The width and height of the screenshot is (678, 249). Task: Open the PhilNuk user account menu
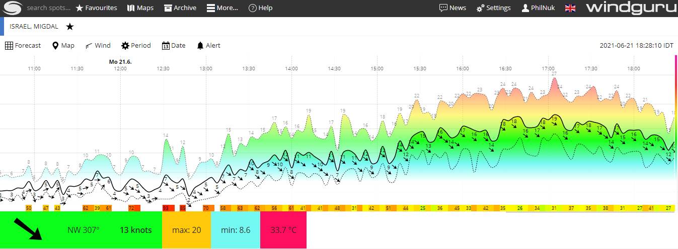538,8
